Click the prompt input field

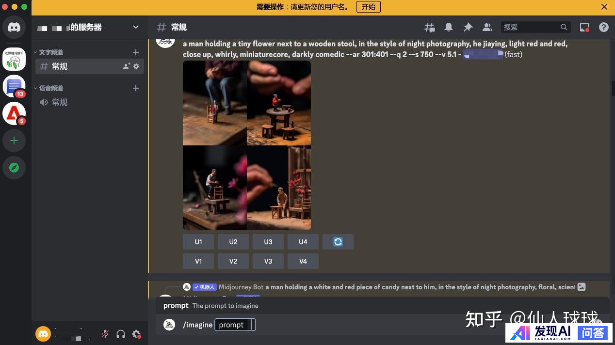(235, 325)
